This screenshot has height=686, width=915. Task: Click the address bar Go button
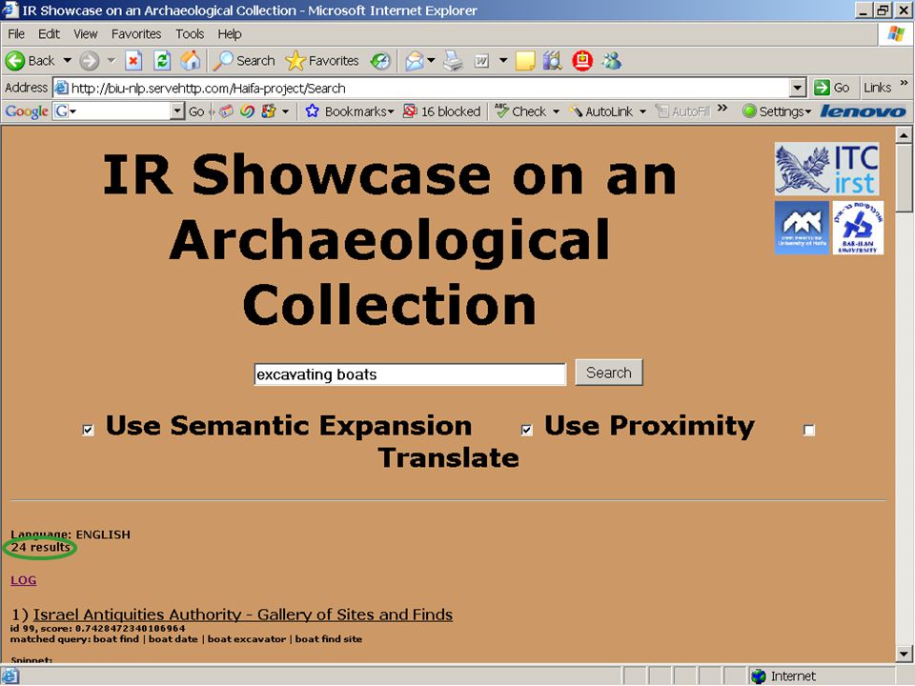click(x=831, y=88)
